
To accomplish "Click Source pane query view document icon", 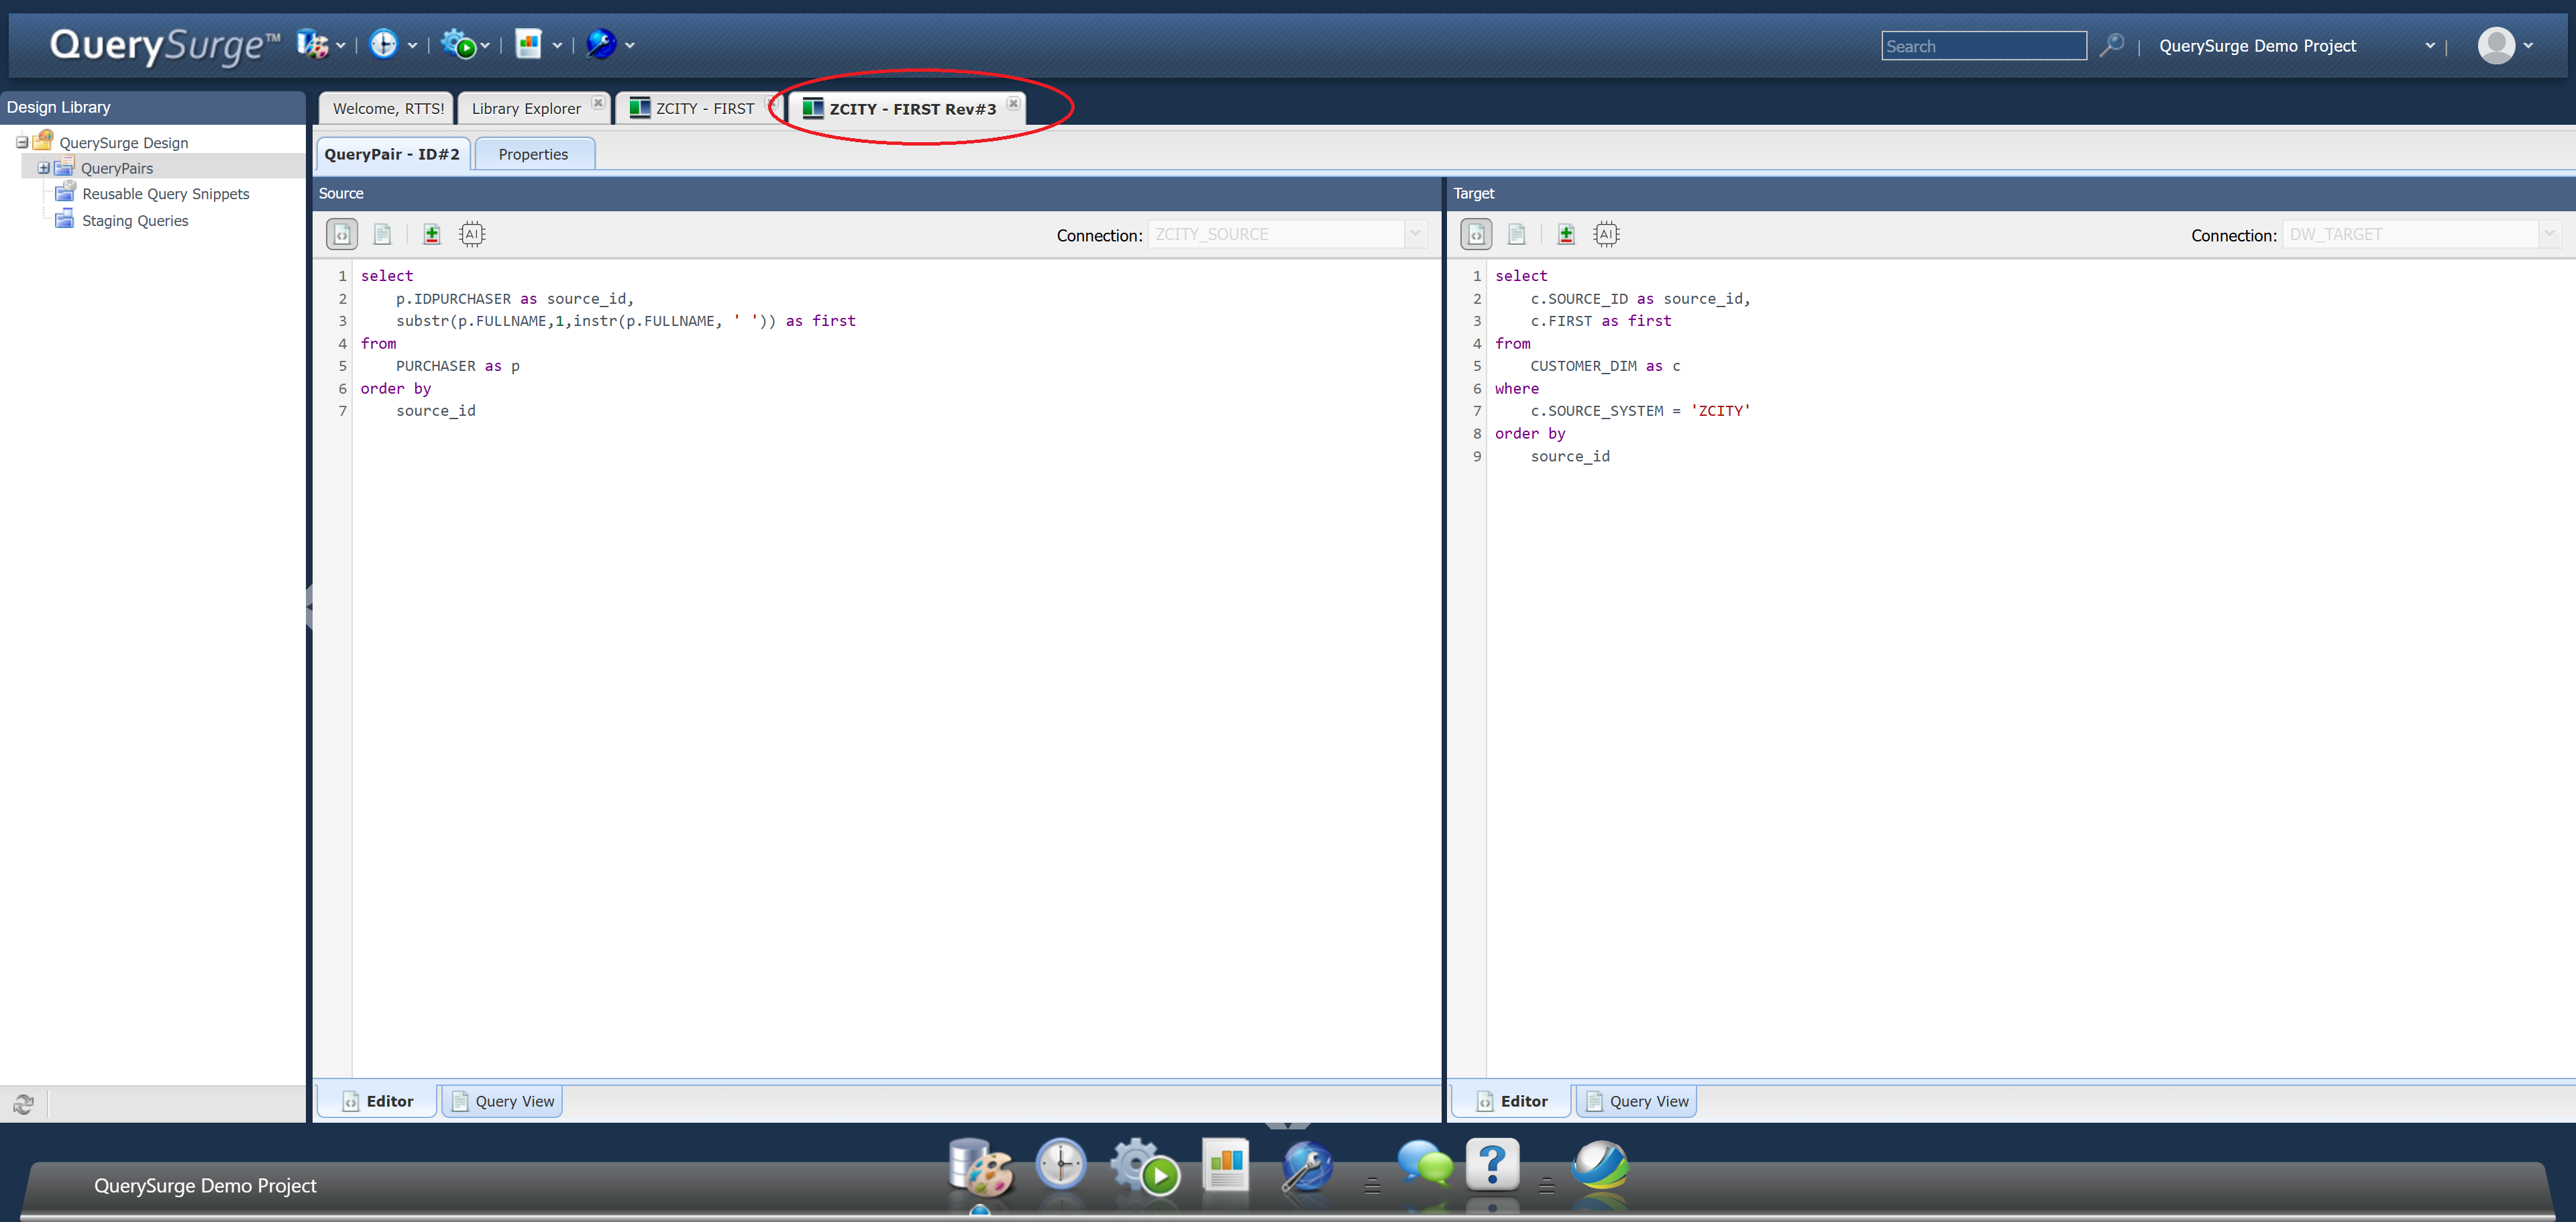I will pyautogui.click(x=382, y=234).
